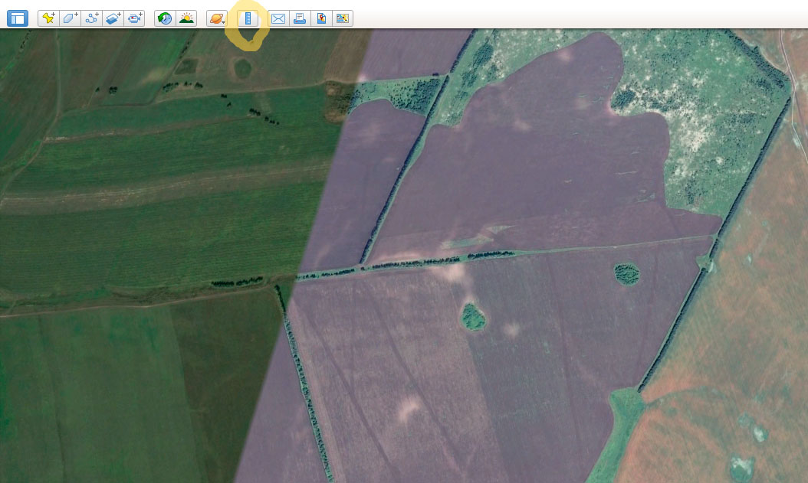Start recording a tour
808x483 pixels.
pyautogui.click(x=135, y=18)
